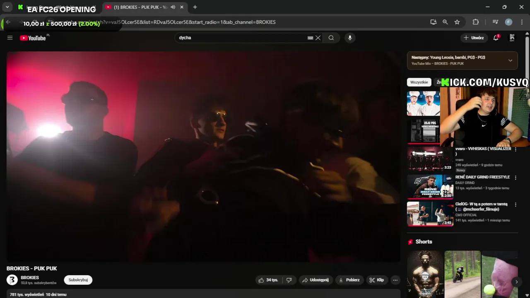Viewport: 530px width, 298px height.
Task: Go to the YouTube home logo
Action: point(33,38)
